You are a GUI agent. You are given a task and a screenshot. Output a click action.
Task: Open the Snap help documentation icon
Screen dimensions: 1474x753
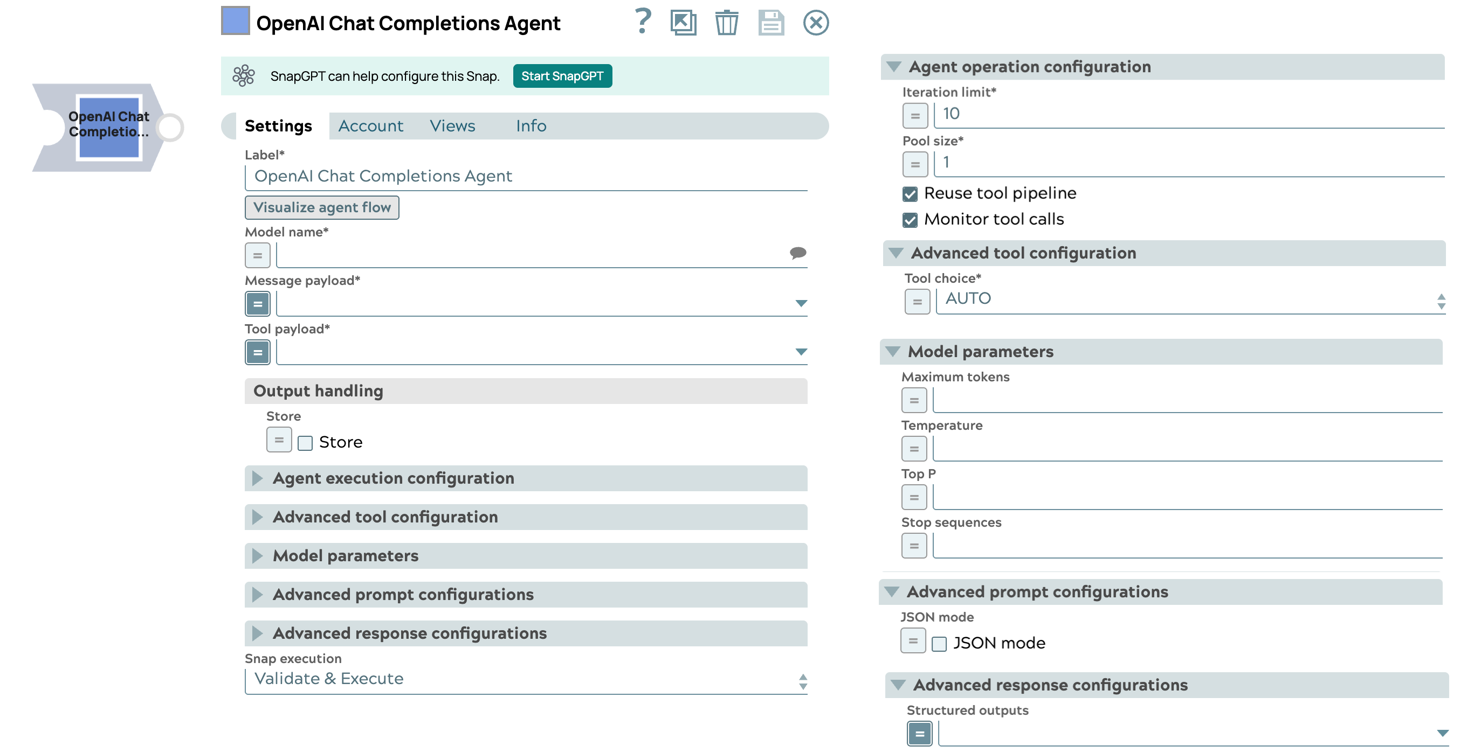tap(643, 23)
